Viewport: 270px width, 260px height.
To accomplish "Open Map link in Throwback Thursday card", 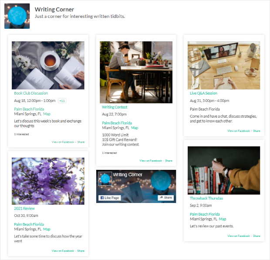I will click(x=223, y=219).
